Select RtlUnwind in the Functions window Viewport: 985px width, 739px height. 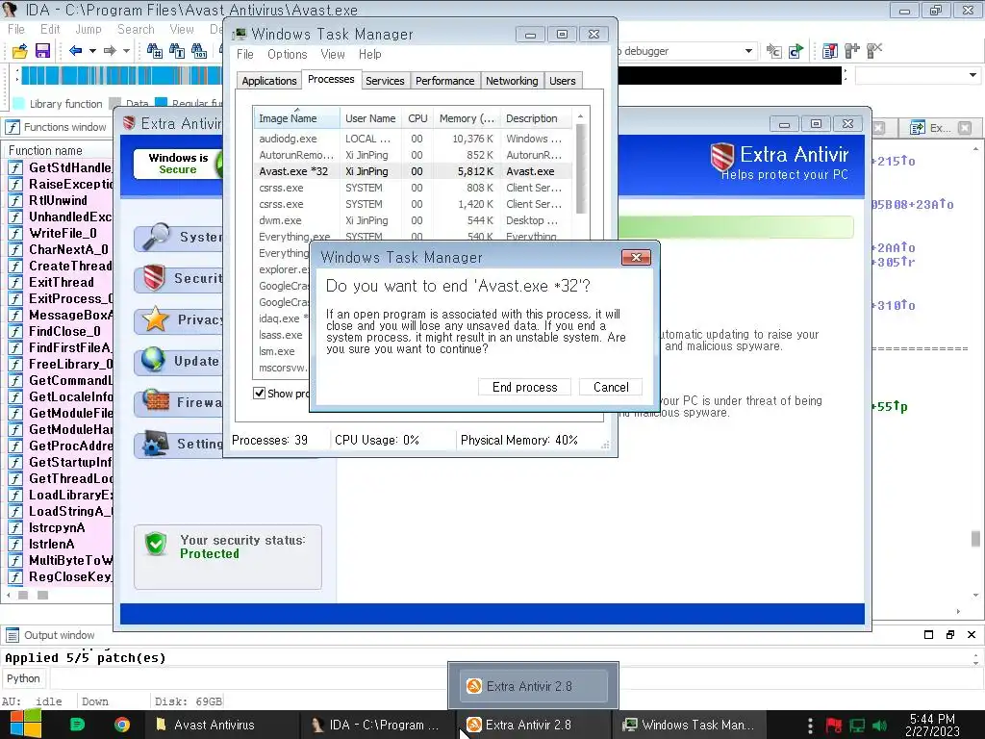coord(61,200)
